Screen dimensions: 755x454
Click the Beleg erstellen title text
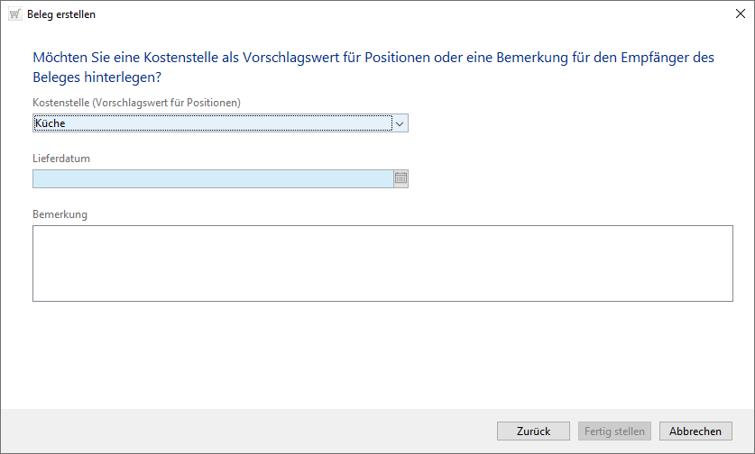(x=61, y=14)
